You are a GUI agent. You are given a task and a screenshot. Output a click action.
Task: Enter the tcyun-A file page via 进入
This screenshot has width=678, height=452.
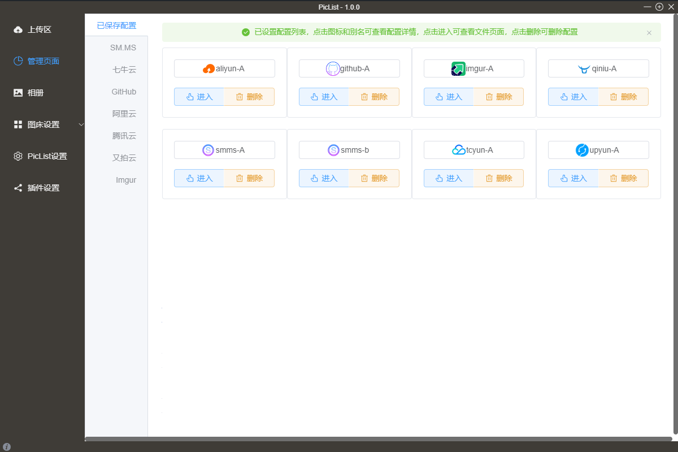point(449,178)
